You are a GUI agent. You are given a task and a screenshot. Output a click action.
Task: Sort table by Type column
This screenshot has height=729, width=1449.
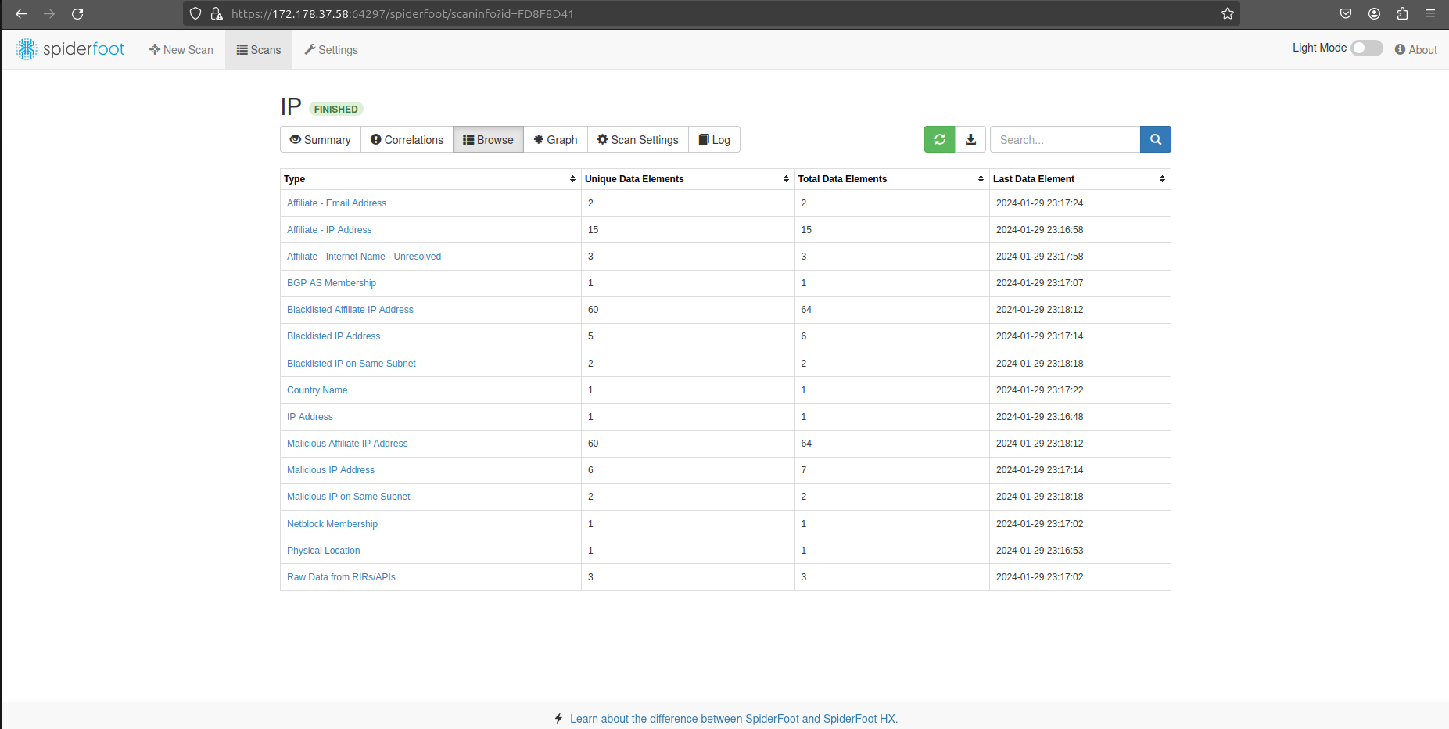coord(430,179)
